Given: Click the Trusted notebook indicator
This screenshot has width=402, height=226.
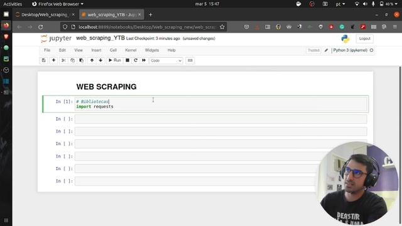Looking at the screenshot, I should pos(313,50).
